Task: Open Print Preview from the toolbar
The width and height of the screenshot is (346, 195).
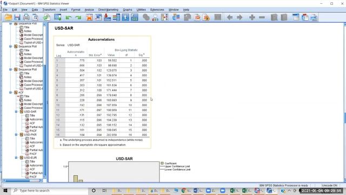Action: click(35, 17)
